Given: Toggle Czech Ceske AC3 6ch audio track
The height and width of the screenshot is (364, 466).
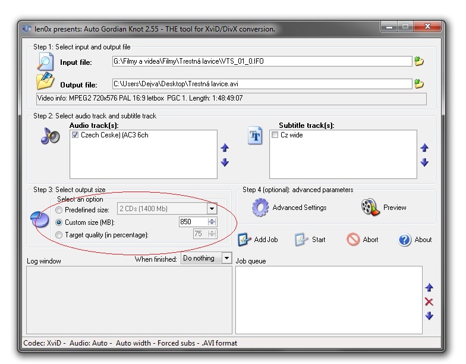Looking at the screenshot, I should (75, 135).
